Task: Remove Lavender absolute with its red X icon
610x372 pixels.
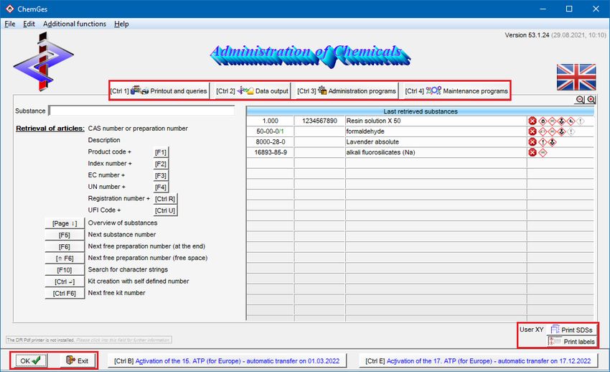Action: point(532,142)
